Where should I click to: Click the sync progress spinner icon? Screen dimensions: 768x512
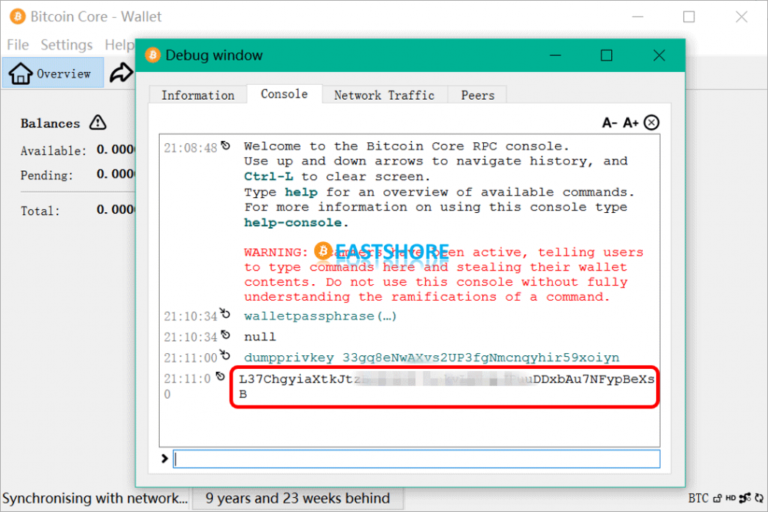click(x=759, y=499)
